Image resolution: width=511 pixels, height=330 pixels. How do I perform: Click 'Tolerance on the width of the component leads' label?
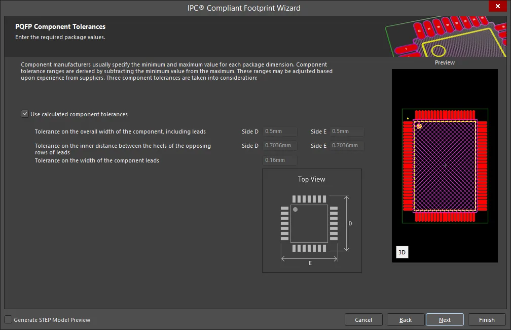coord(97,160)
